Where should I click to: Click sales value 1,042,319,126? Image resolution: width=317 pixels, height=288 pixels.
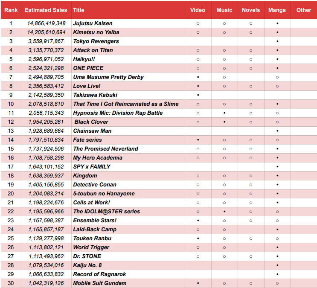pyautogui.click(x=46, y=283)
